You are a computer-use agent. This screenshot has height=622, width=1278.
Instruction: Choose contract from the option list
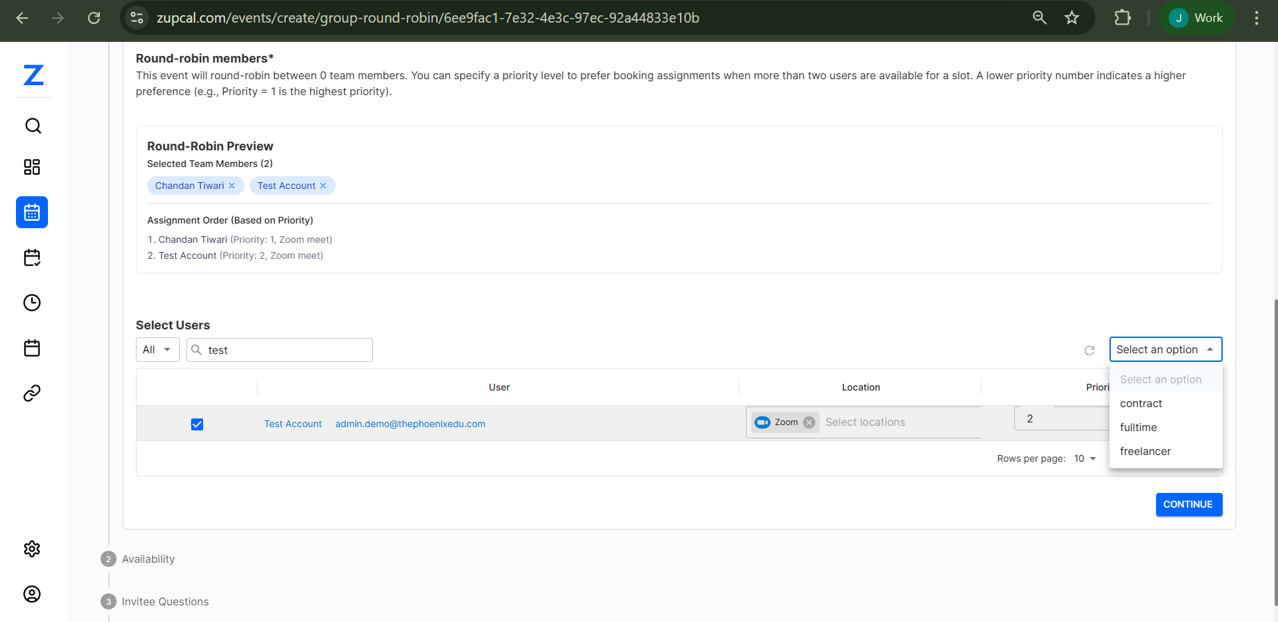pyautogui.click(x=1141, y=404)
